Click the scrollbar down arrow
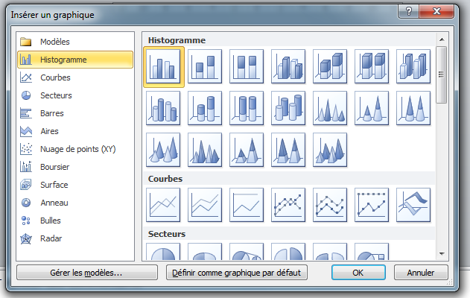The height and width of the screenshot is (298, 470). [x=442, y=254]
